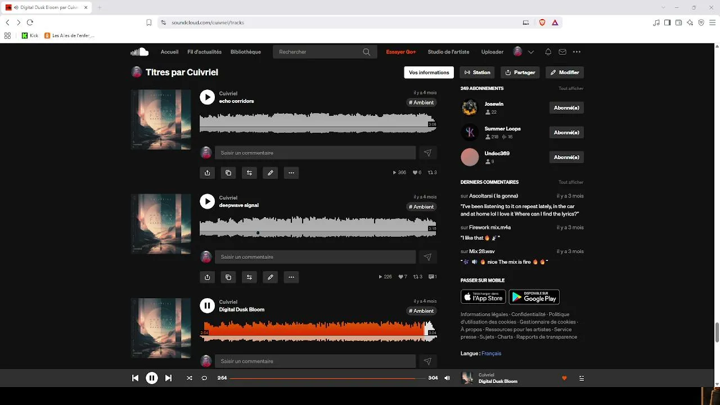
Task: Click the echo corridors comment field
Action: 315,153
